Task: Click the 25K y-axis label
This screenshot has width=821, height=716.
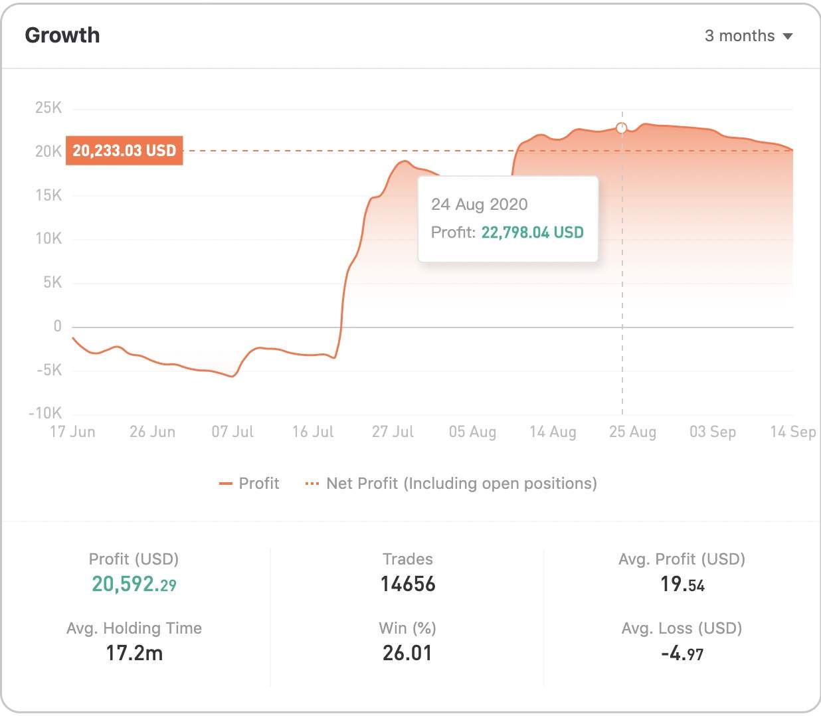Action: (48, 108)
